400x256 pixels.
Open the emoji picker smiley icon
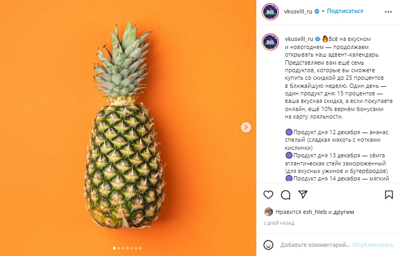[268, 245]
